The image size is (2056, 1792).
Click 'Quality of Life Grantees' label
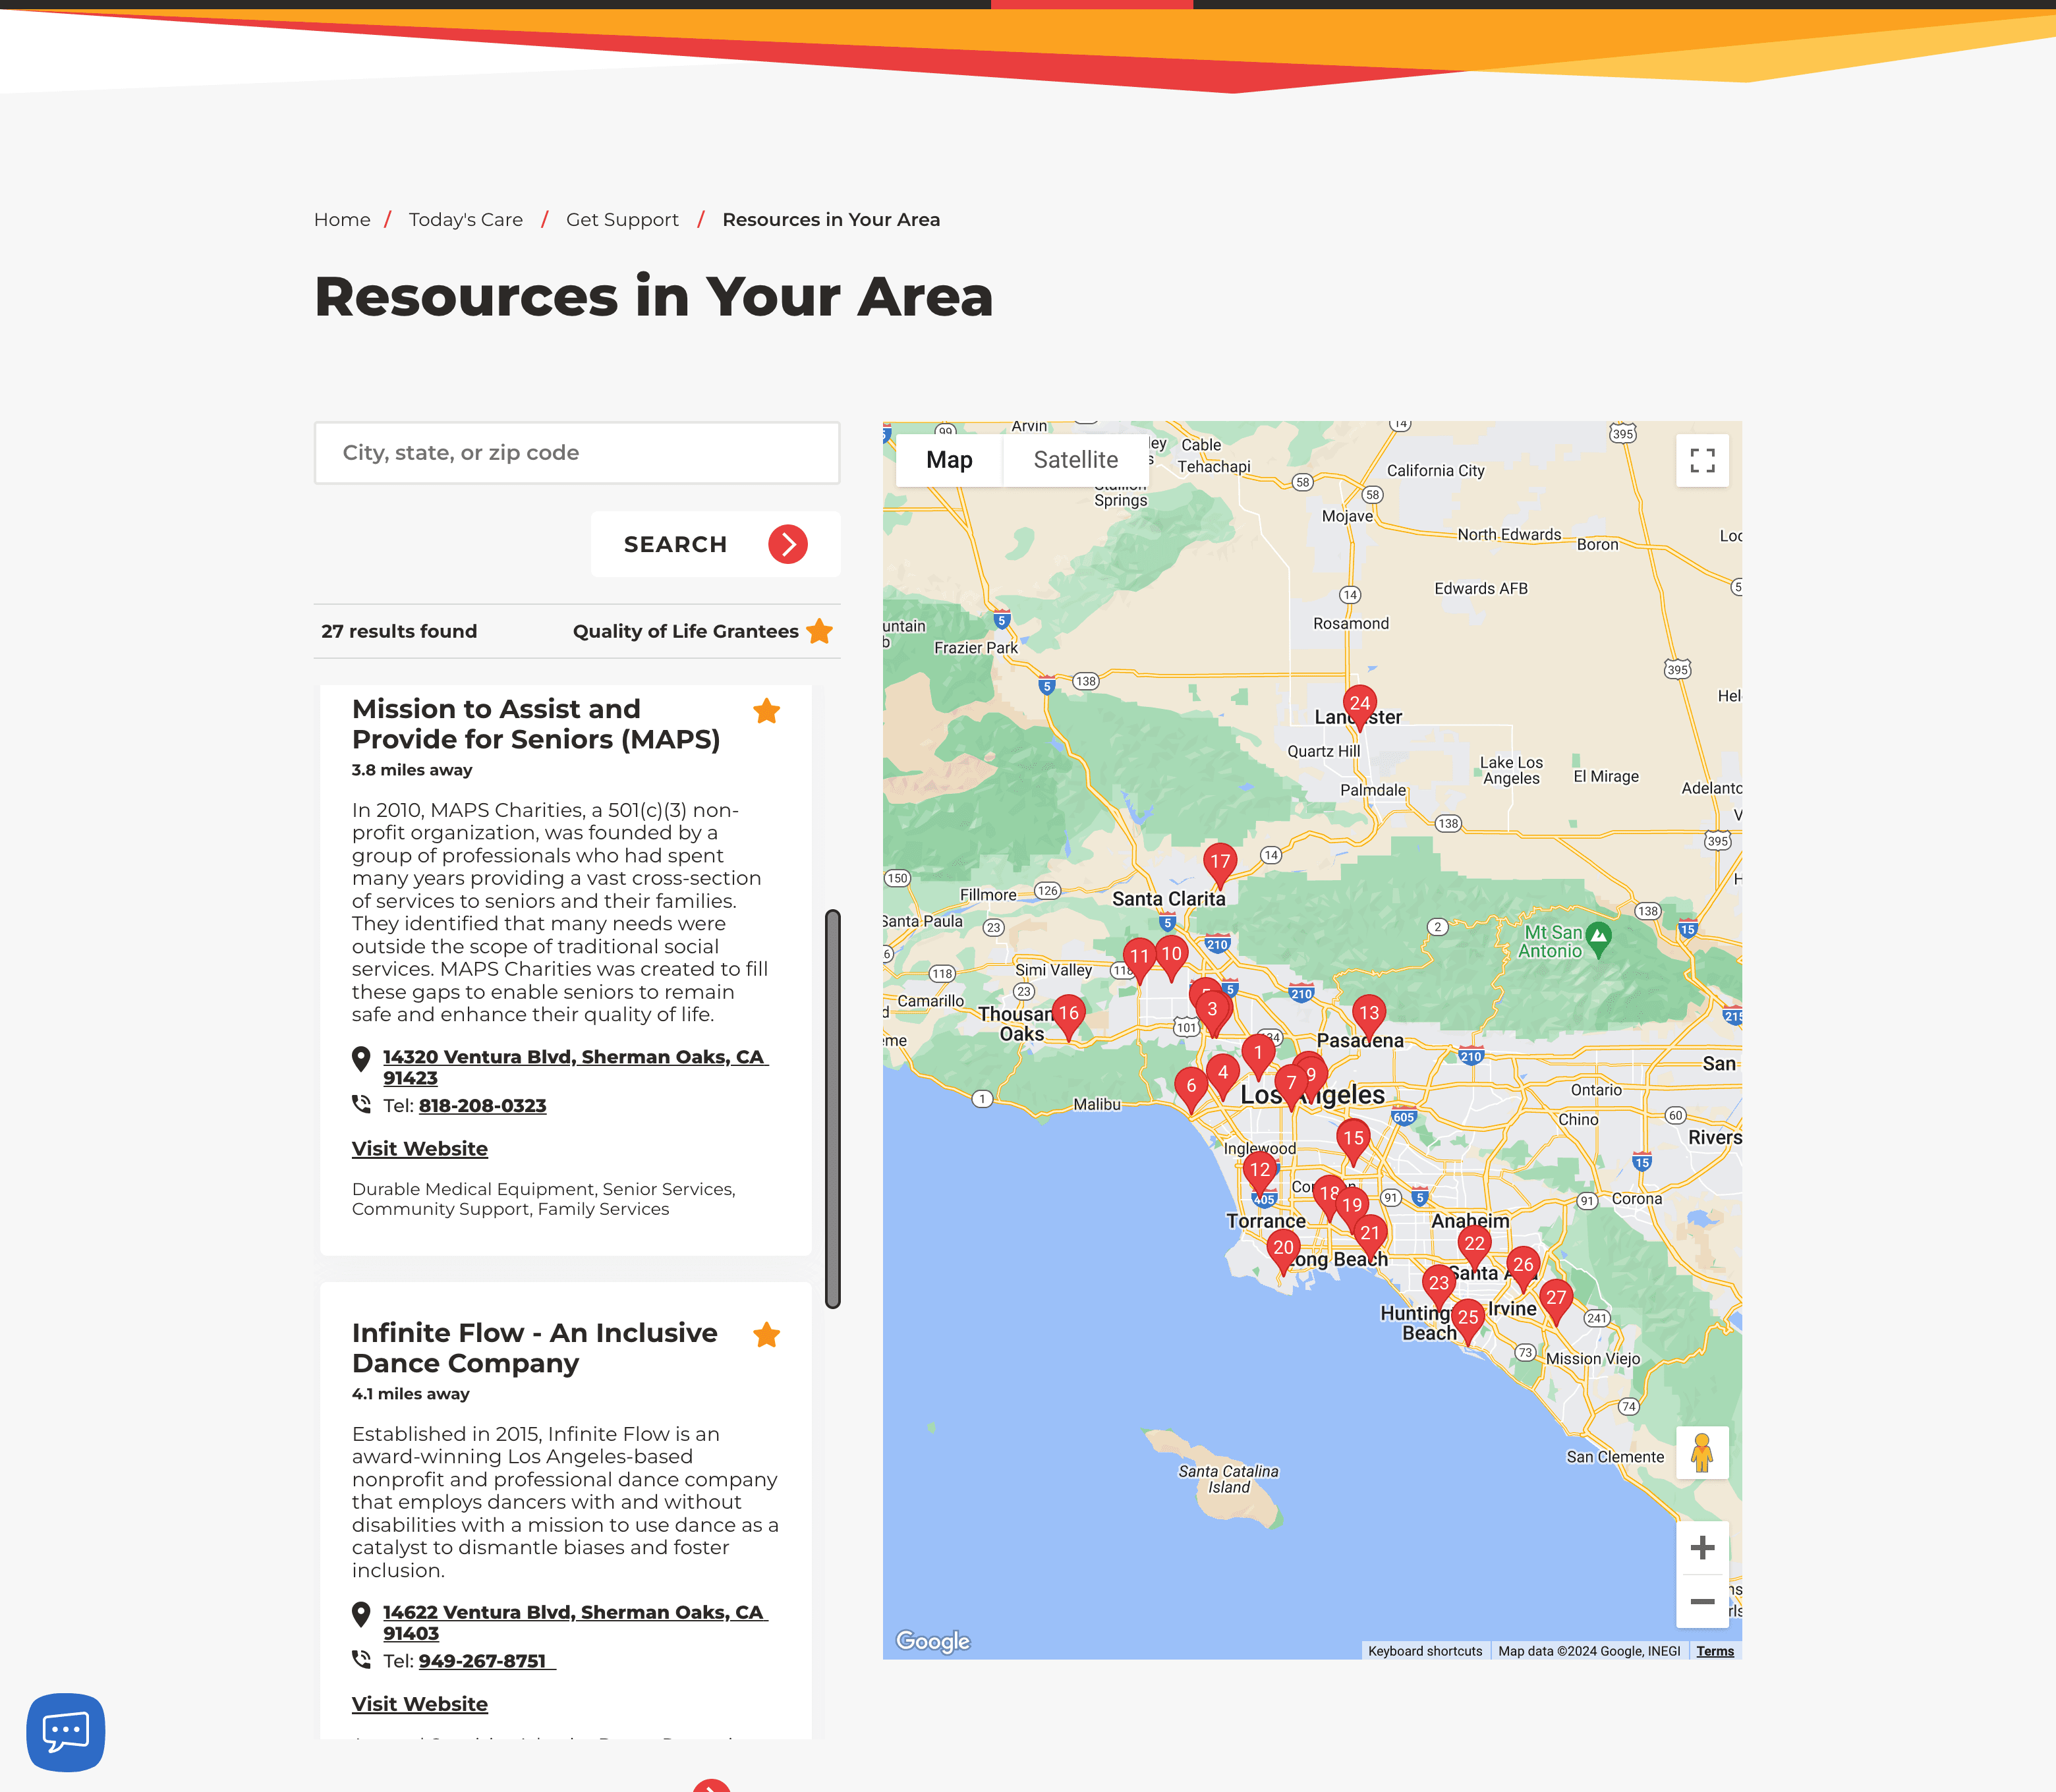(685, 631)
